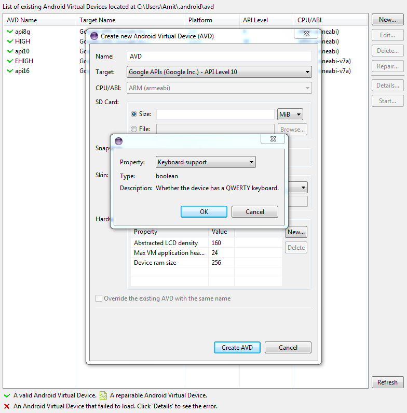Close the Create new AVD dialog

click(x=306, y=34)
